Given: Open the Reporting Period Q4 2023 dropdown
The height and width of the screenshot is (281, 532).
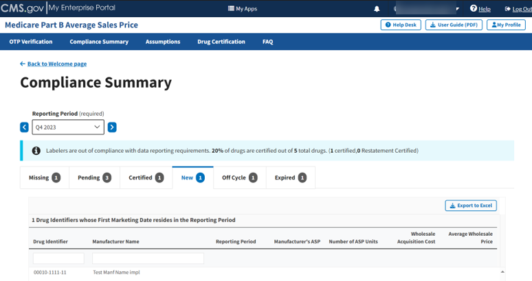Looking at the screenshot, I should pos(68,127).
